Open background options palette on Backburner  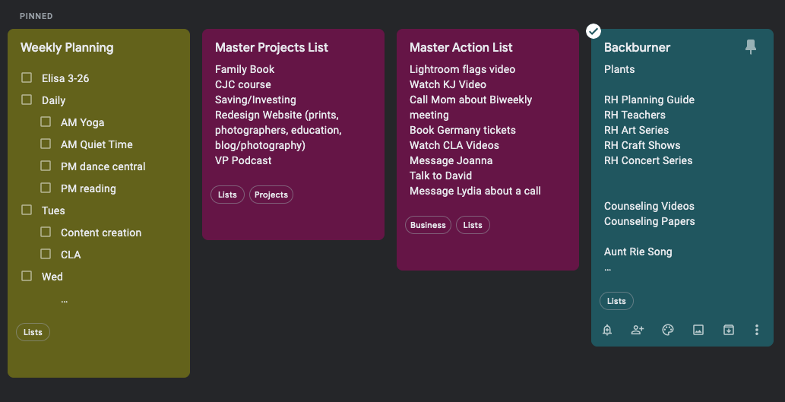coord(668,330)
